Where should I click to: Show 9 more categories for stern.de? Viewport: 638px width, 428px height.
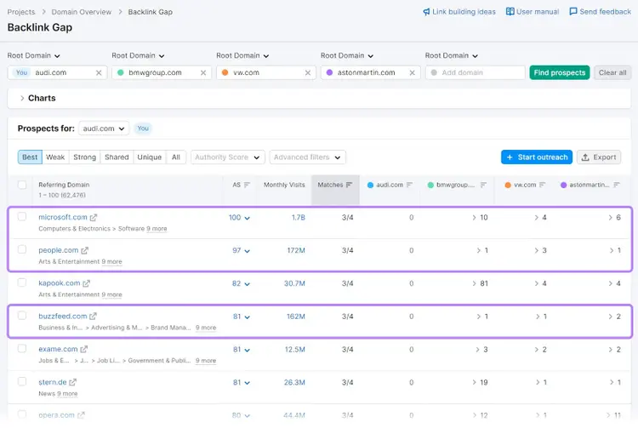point(67,394)
